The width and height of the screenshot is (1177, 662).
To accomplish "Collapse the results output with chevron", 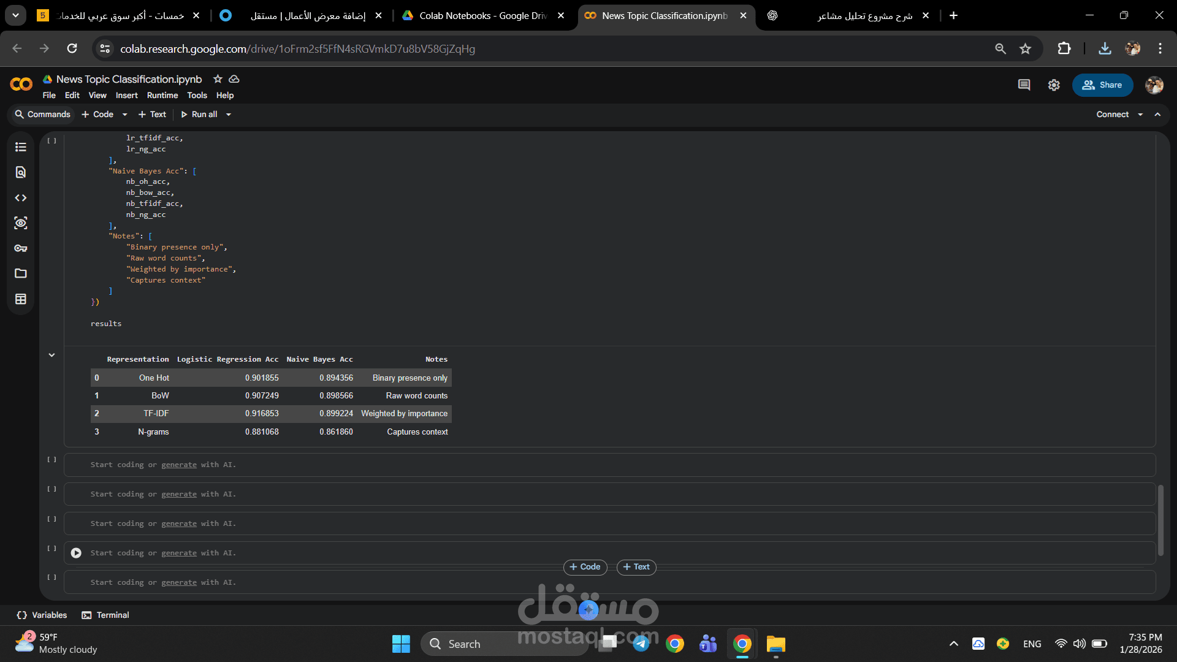I will point(51,355).
